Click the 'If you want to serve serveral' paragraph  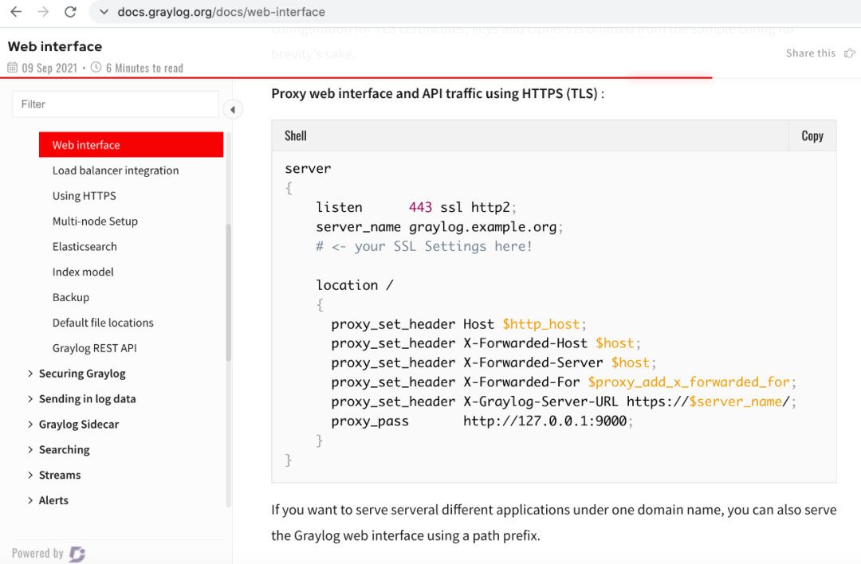pyautogui.click(x=553, y=523)
